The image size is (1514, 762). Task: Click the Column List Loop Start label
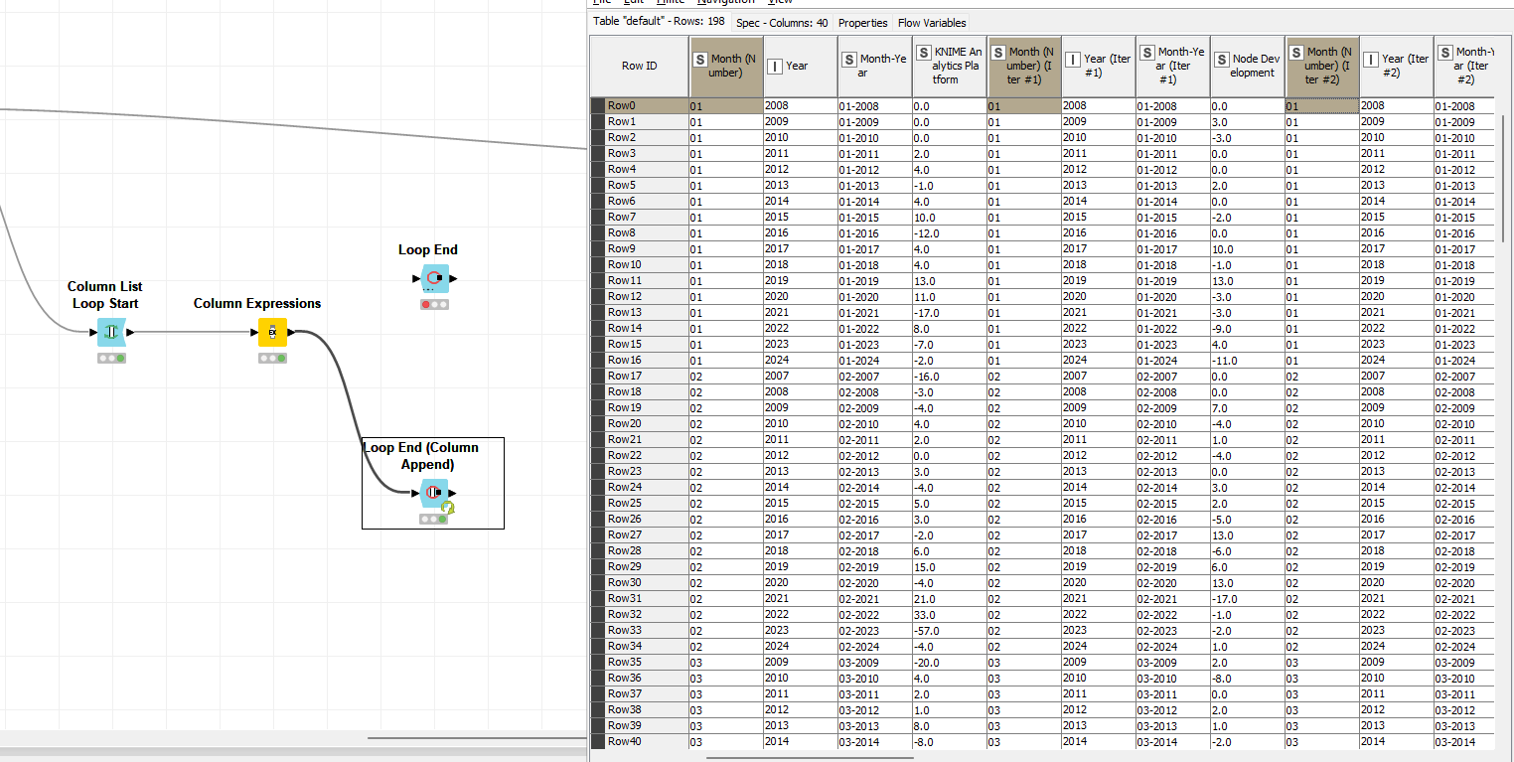[x=105, y=295]
